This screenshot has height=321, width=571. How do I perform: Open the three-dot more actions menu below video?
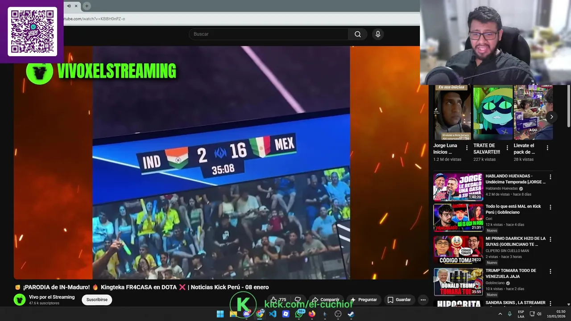(423, 300)
